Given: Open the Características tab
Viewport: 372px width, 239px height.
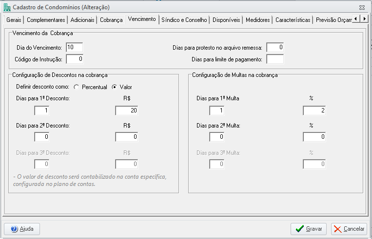Looking at the screenshot, I should [293, 20].
